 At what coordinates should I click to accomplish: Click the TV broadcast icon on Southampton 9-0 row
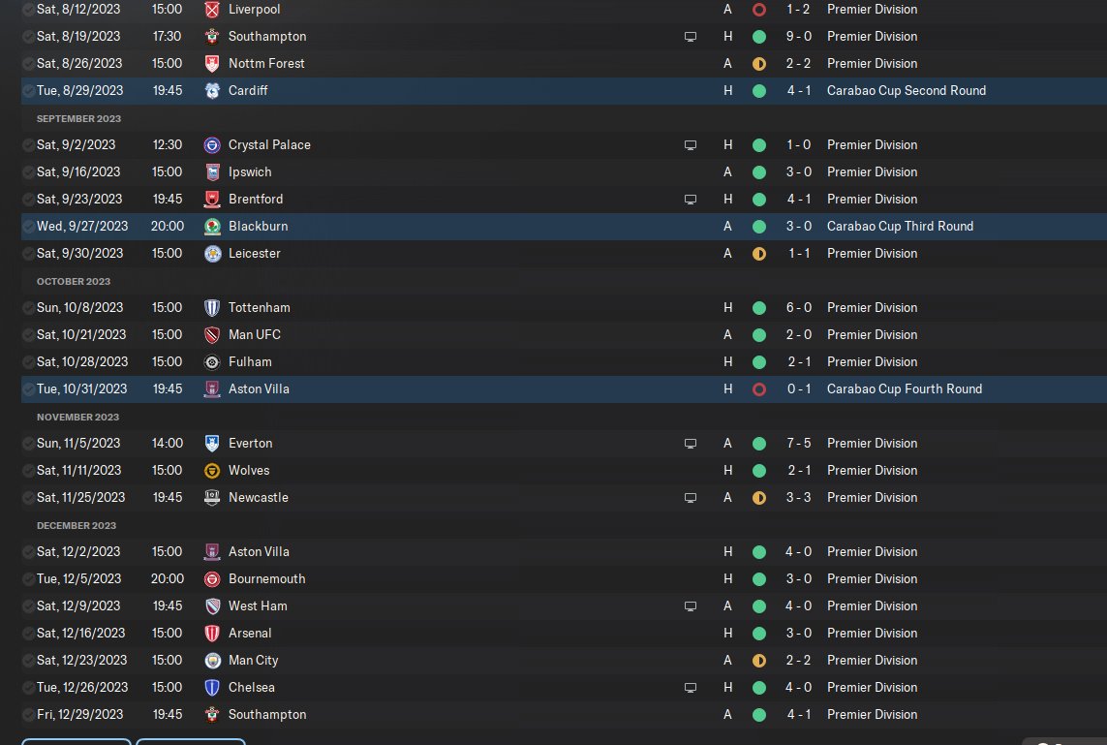691,37
